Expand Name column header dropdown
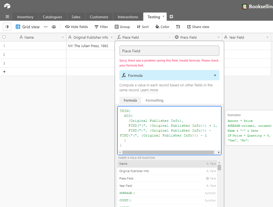 click(63, 38)
